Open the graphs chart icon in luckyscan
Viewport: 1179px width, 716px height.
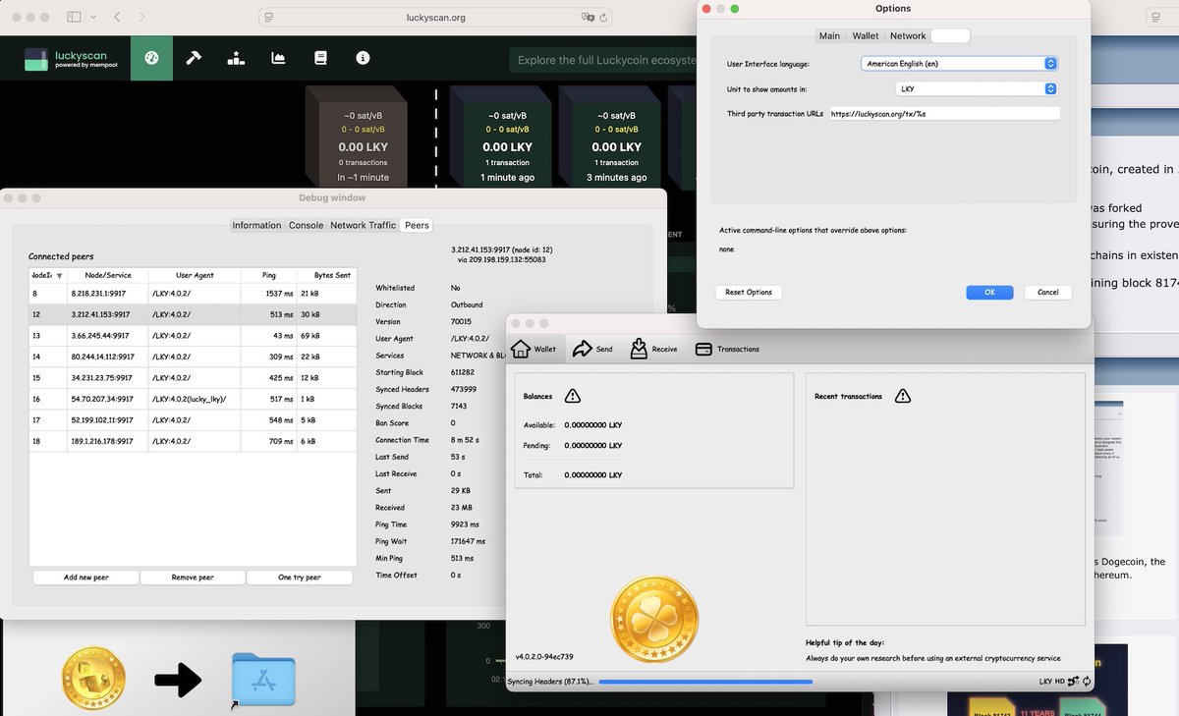[x=278, y=58]
